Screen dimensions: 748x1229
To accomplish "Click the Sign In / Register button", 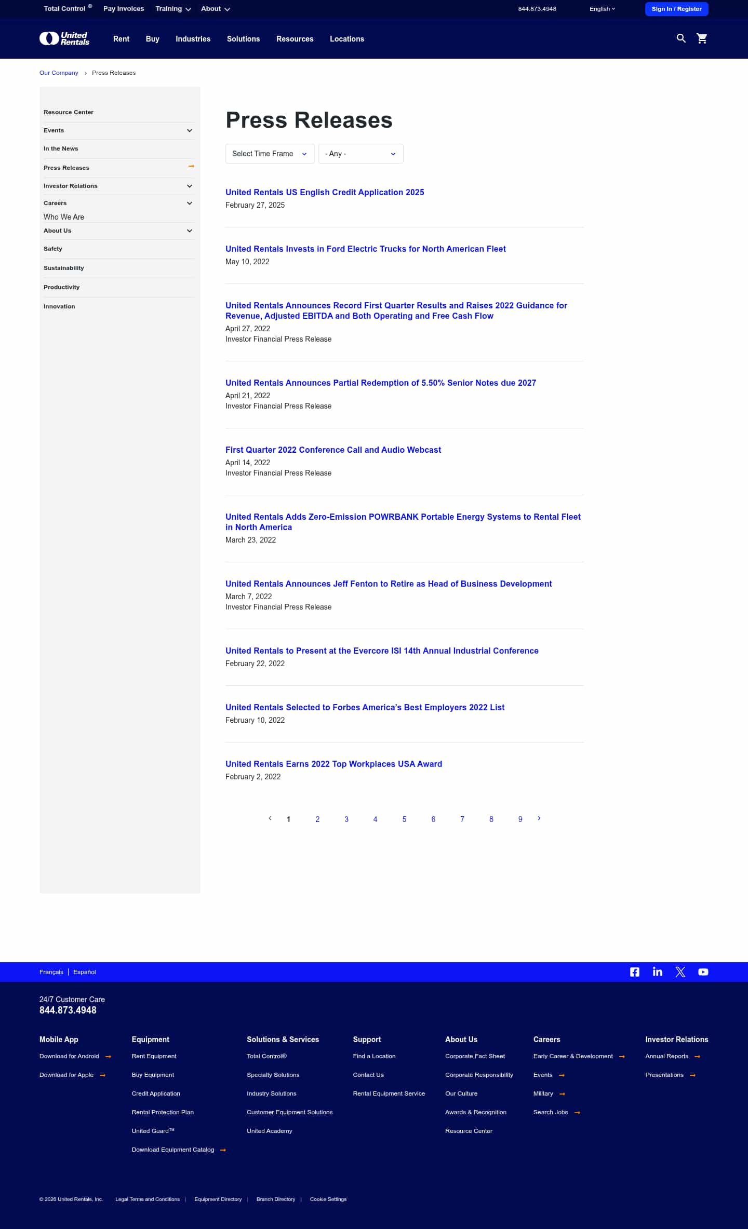I will [x=676, y=9].
